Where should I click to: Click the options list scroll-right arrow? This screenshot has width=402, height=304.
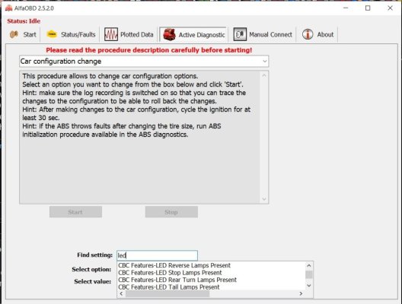(x=301, y=294)
